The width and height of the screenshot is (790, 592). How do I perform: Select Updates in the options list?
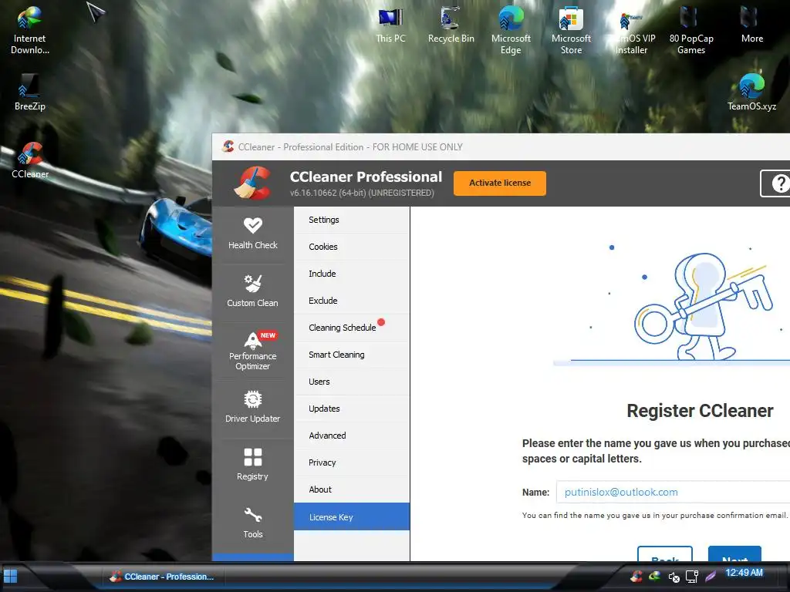click(x=352, y=409)
